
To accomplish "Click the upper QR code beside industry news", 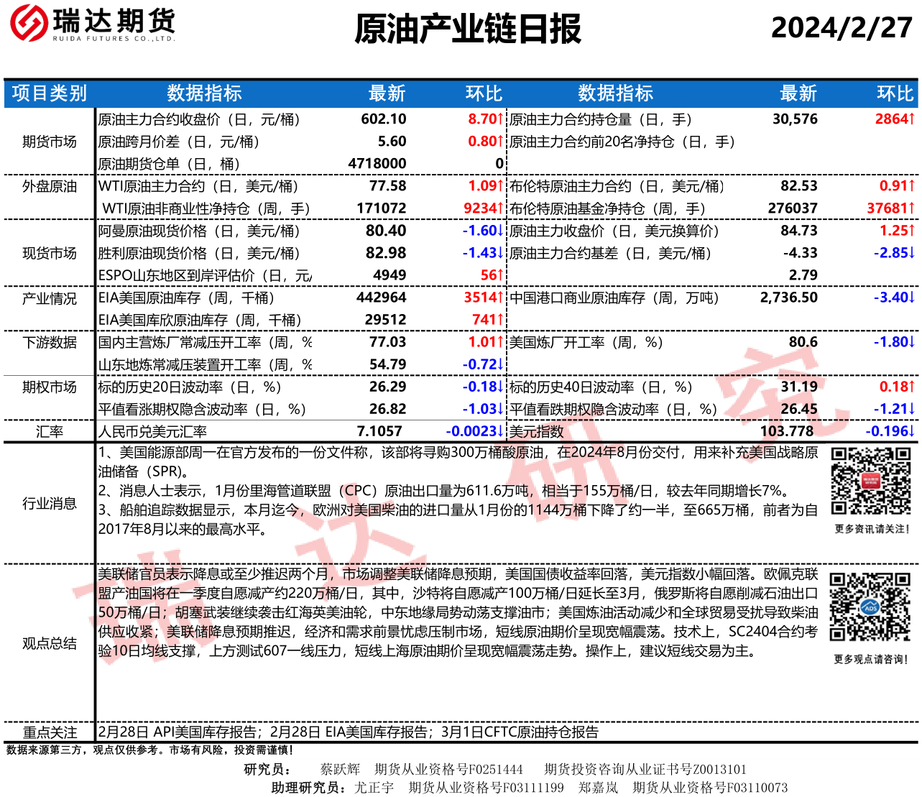I will tap(870, 481).
